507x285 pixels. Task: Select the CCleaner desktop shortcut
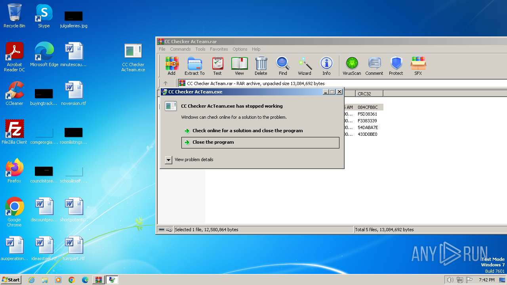(14, 93)
